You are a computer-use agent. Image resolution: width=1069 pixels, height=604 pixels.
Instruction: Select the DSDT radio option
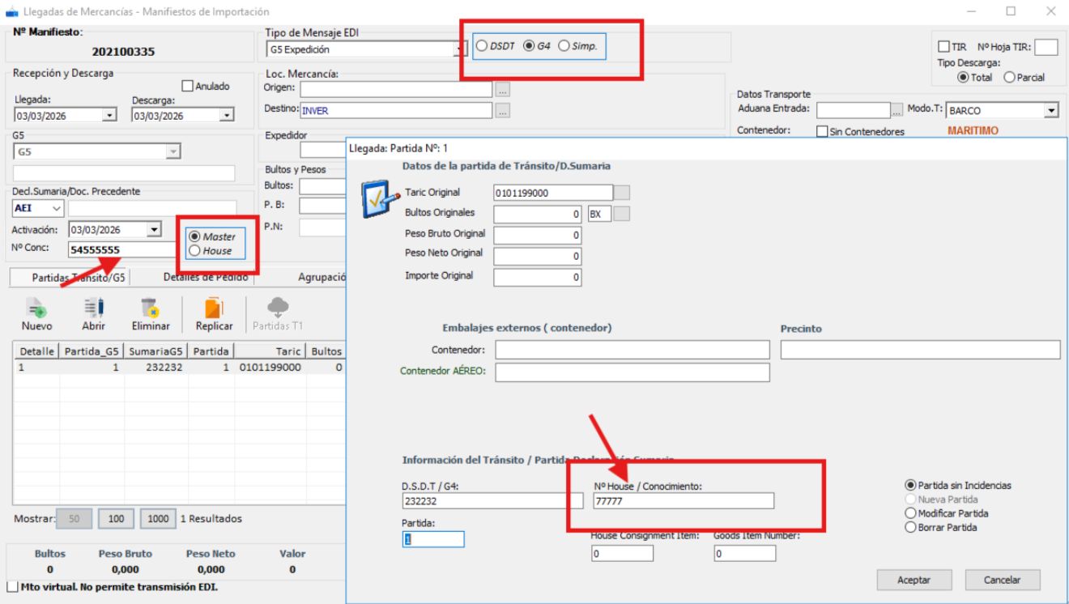(483, 46)
